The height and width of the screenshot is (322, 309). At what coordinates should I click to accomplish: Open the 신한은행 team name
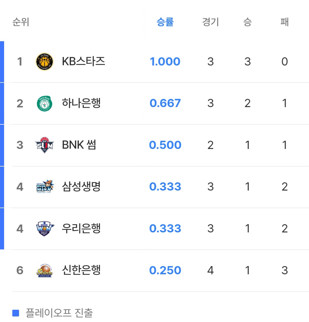click(x=81, y=270)
